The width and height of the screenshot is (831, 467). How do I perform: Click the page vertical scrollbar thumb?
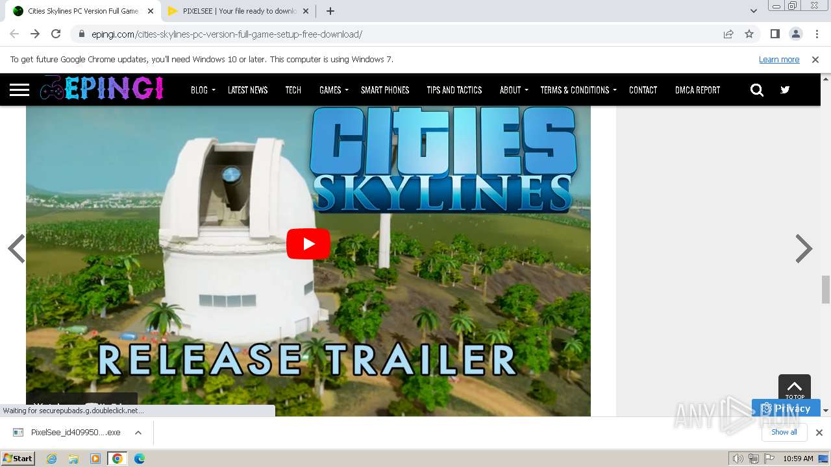pyautogui.click(x=826, y=289)
